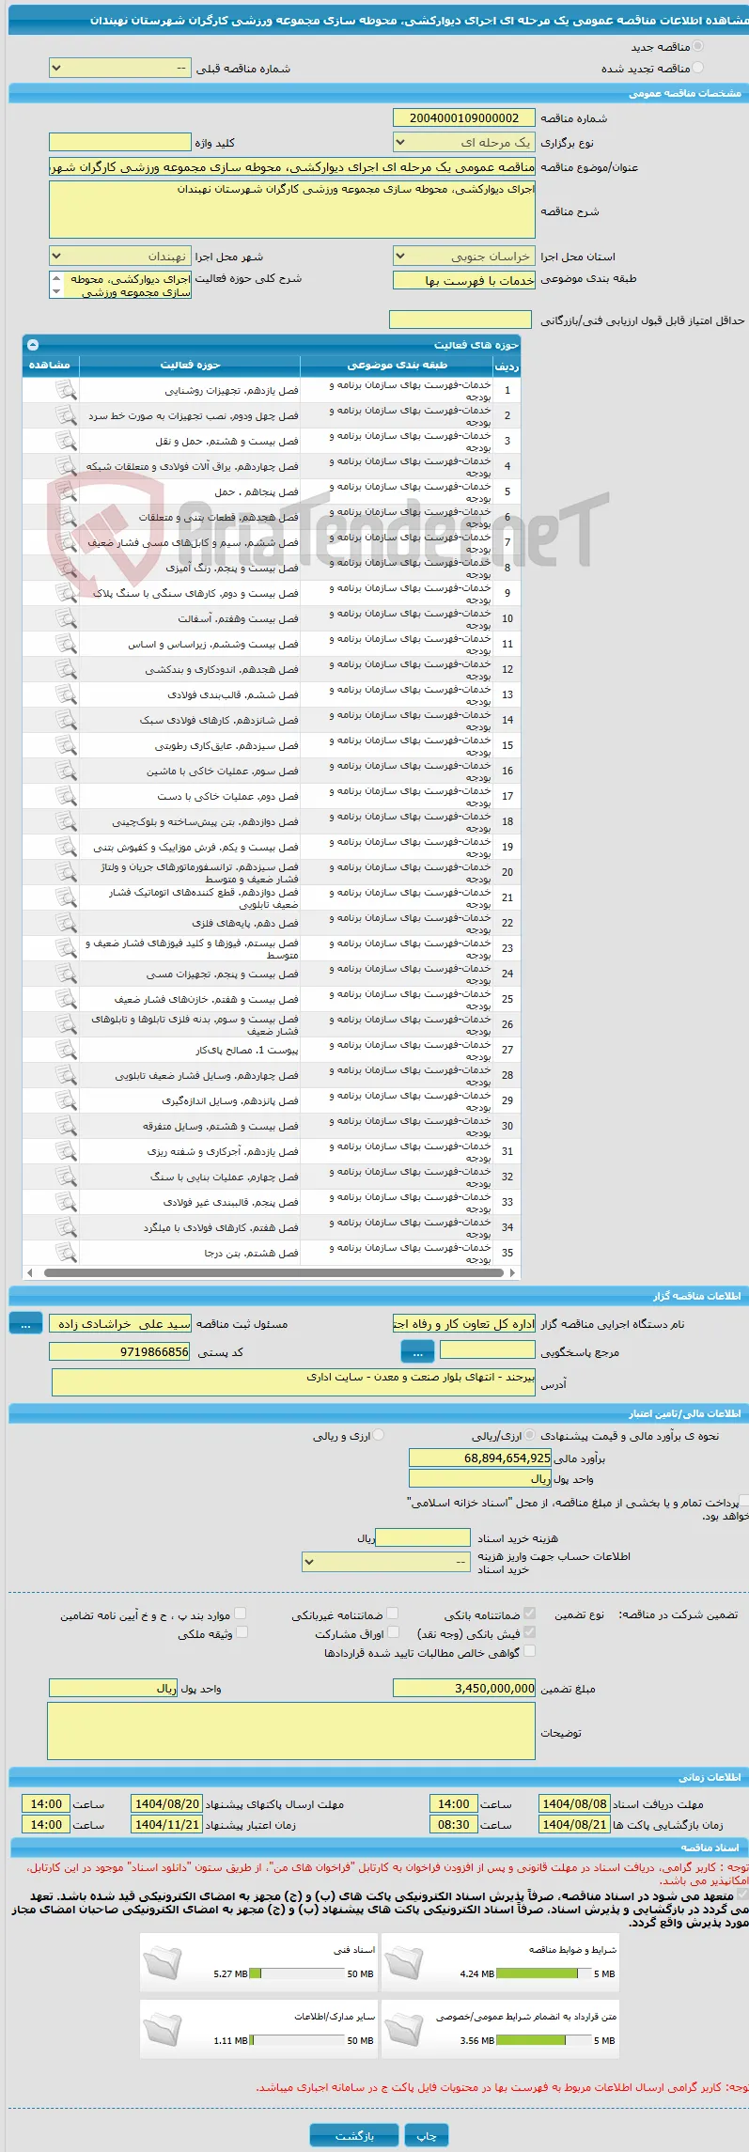Toggle the اوراق مشارکت checkbox
Image resolution: width=749 pixels, height=2152 pixels.
click(393, 1632)
